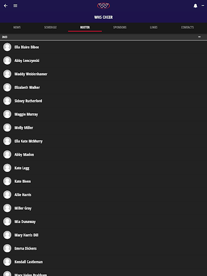Tap the school W logo

pyautogui.click(x=103, y=6)
